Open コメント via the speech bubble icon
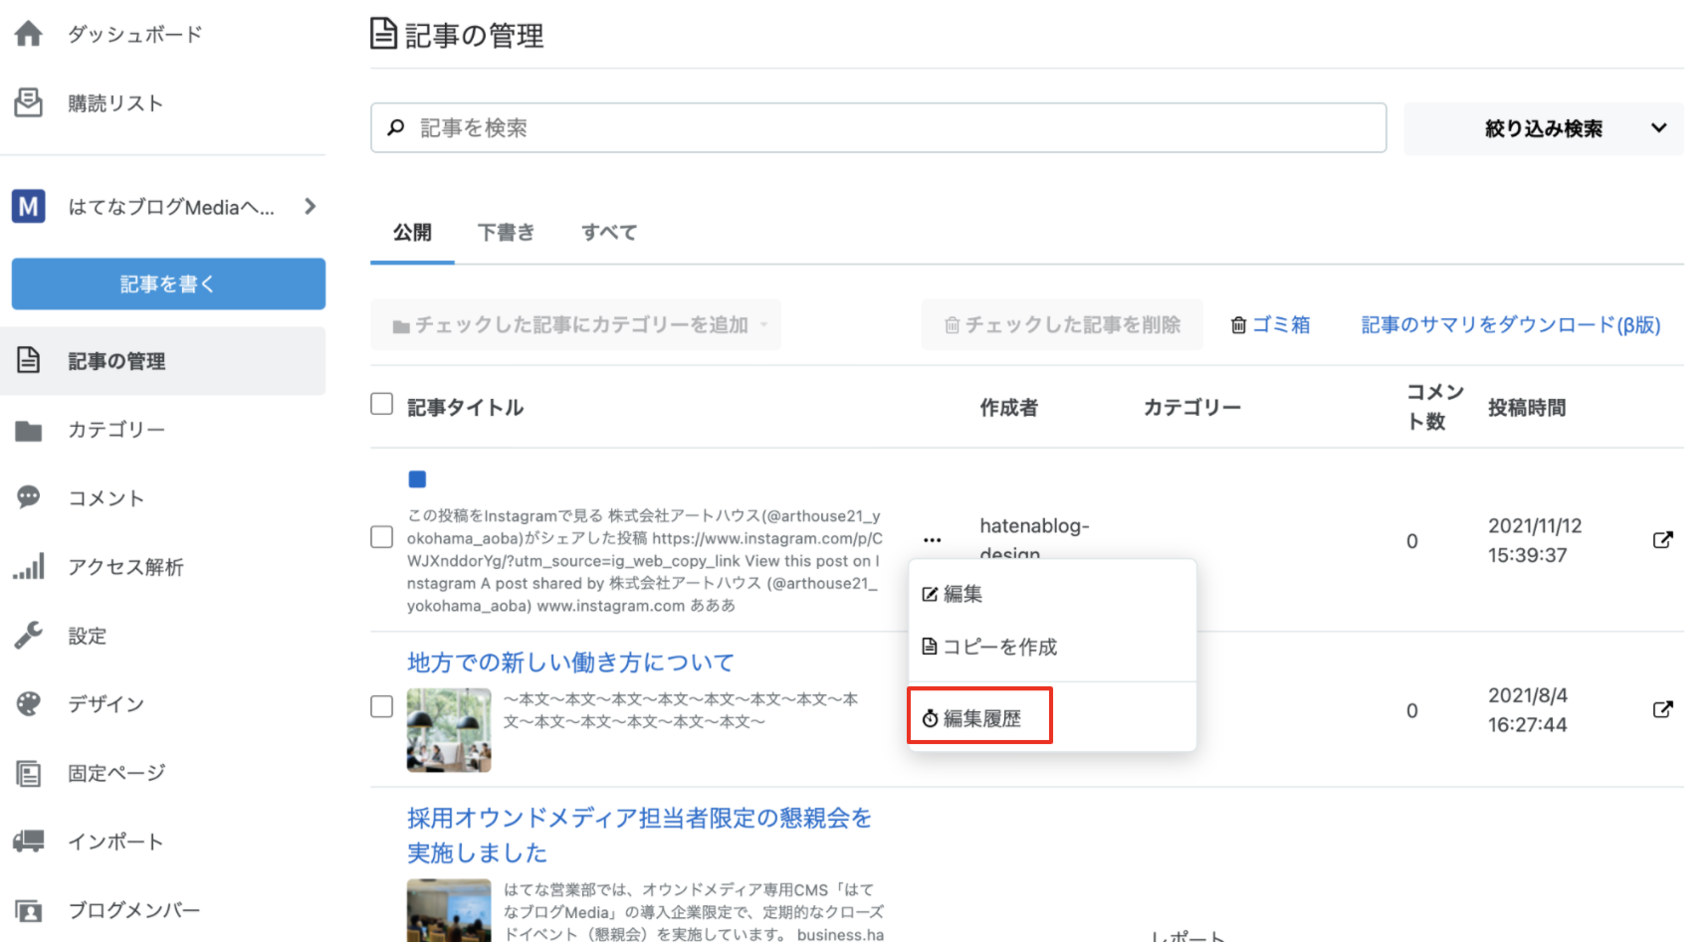 click(x=30, y=497)
